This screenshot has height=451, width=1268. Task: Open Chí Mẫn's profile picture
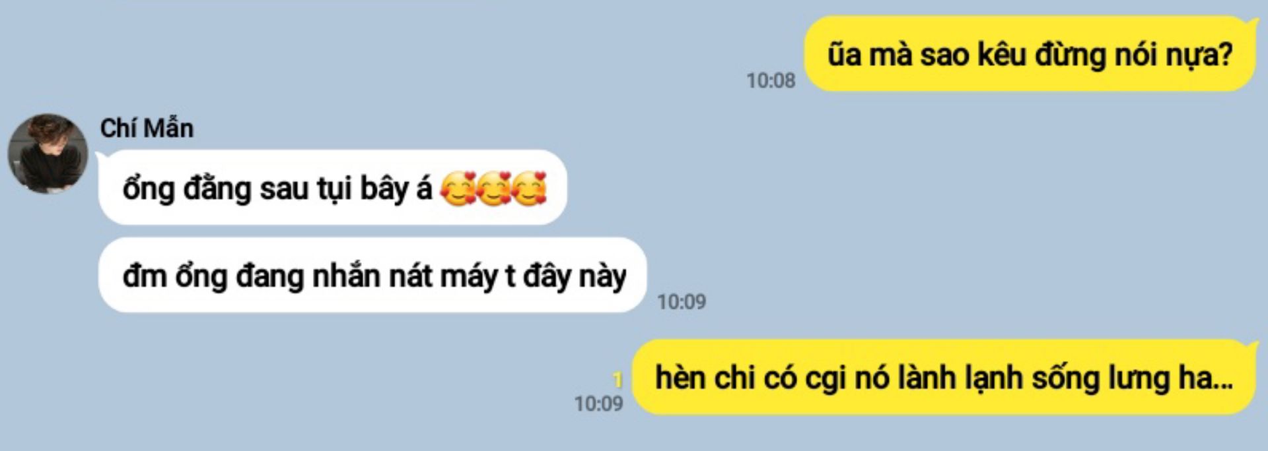coord(48,154)
